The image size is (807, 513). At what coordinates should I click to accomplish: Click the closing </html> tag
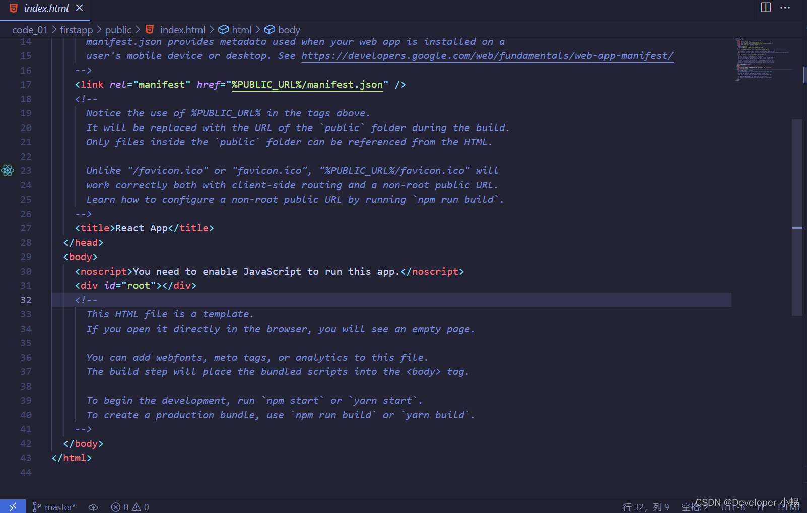(72, 458)
